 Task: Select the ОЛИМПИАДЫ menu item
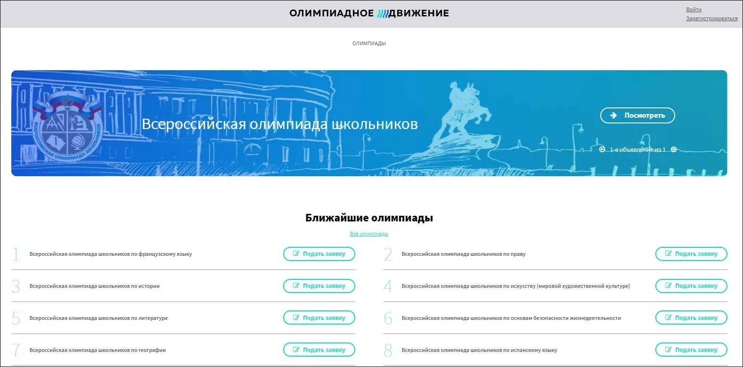tap(369, 43)
